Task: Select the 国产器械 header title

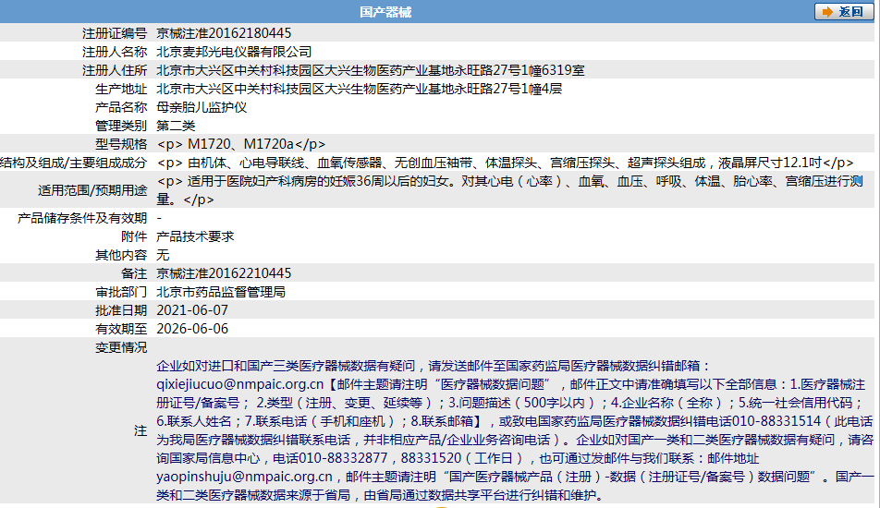Action: (x=385, y=12)
